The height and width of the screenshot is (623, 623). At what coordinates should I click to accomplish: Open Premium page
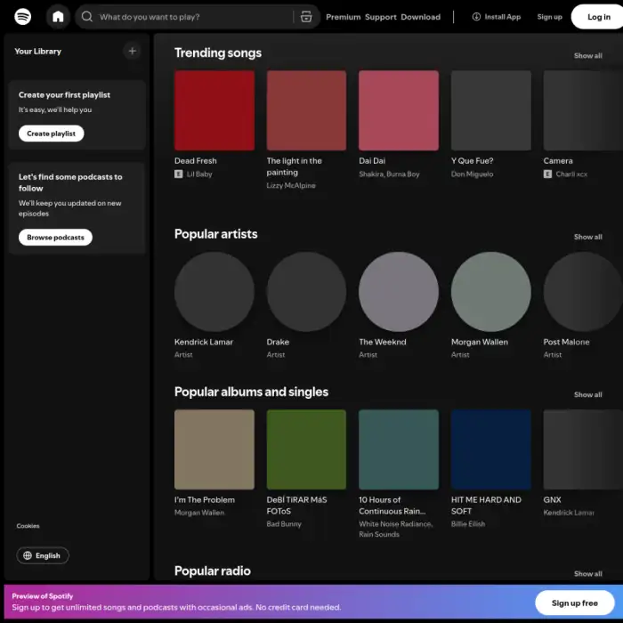[343, 17]
